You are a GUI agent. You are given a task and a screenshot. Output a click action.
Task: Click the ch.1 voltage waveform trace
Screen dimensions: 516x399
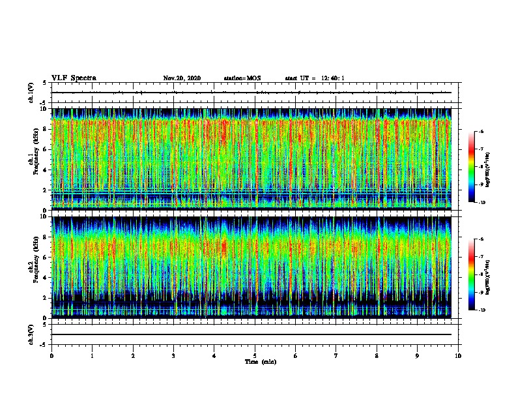click(x=251, y=93)
